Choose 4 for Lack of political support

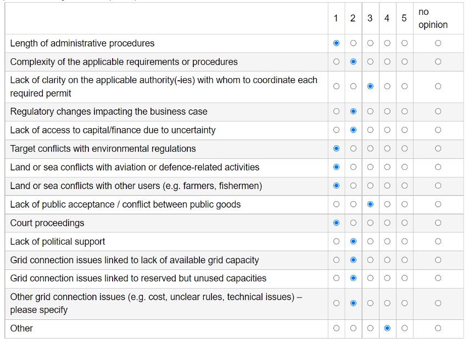[x=387, y=241]
